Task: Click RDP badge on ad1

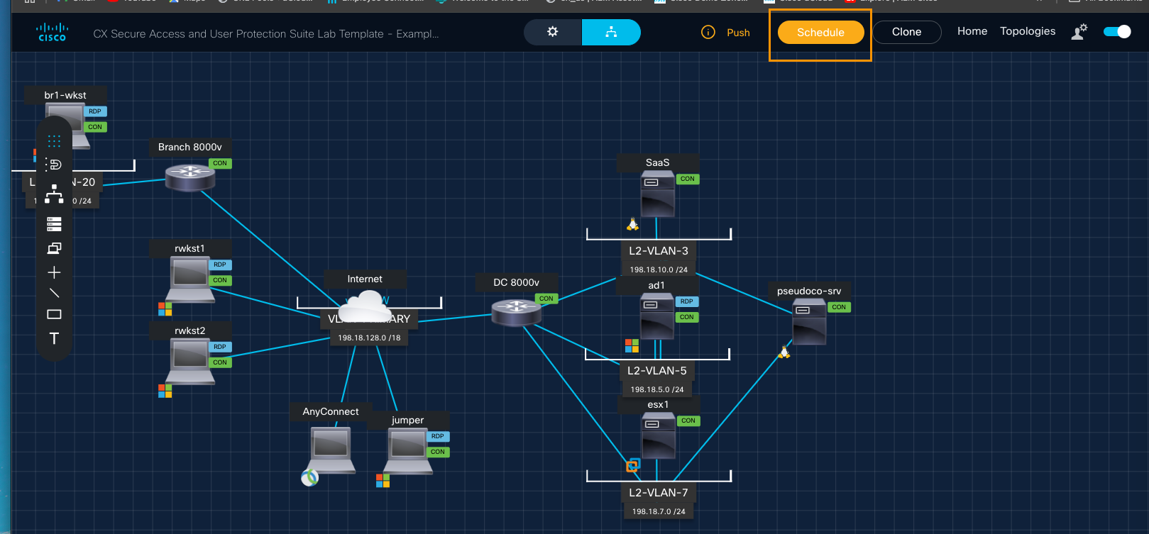Action: tap(687, 301)
